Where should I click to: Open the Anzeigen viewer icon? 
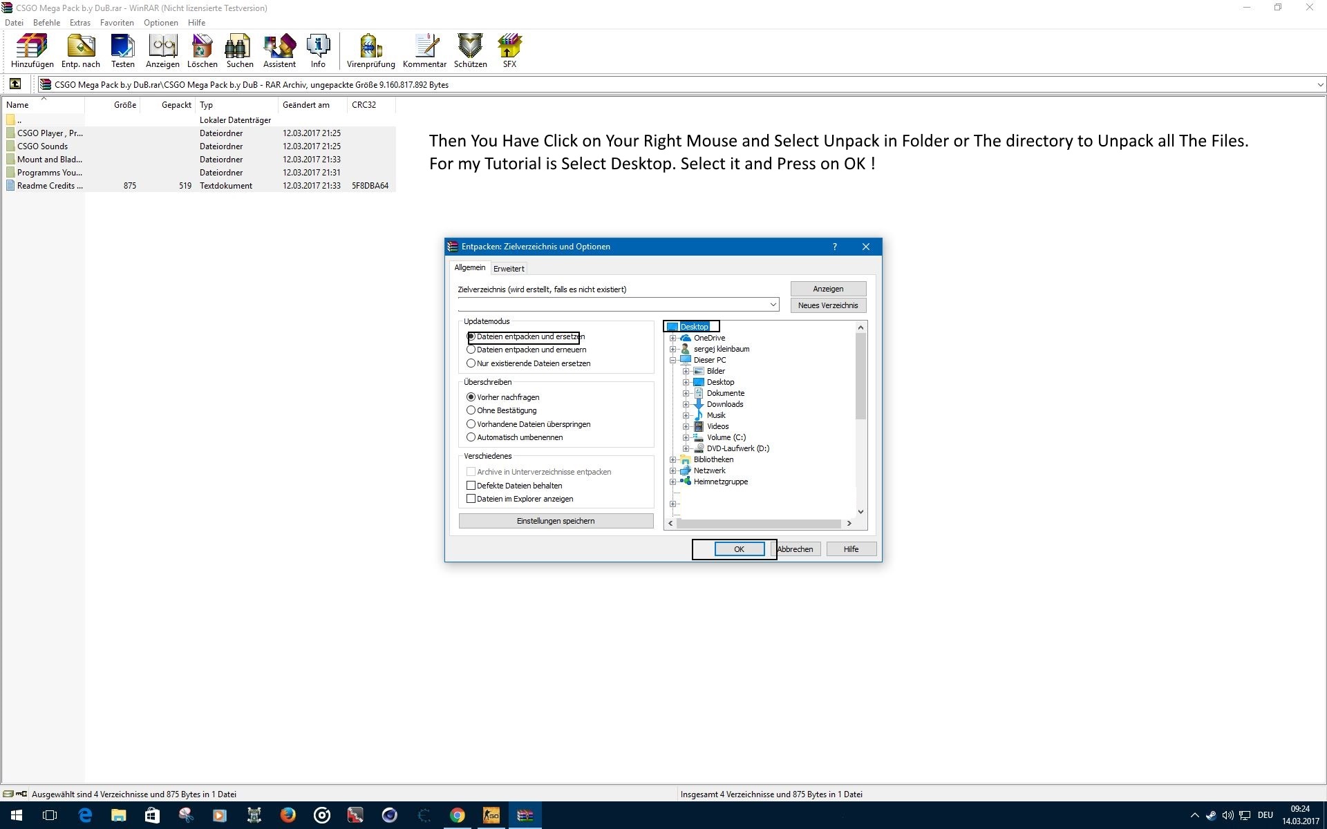click(x=162, y=51)
